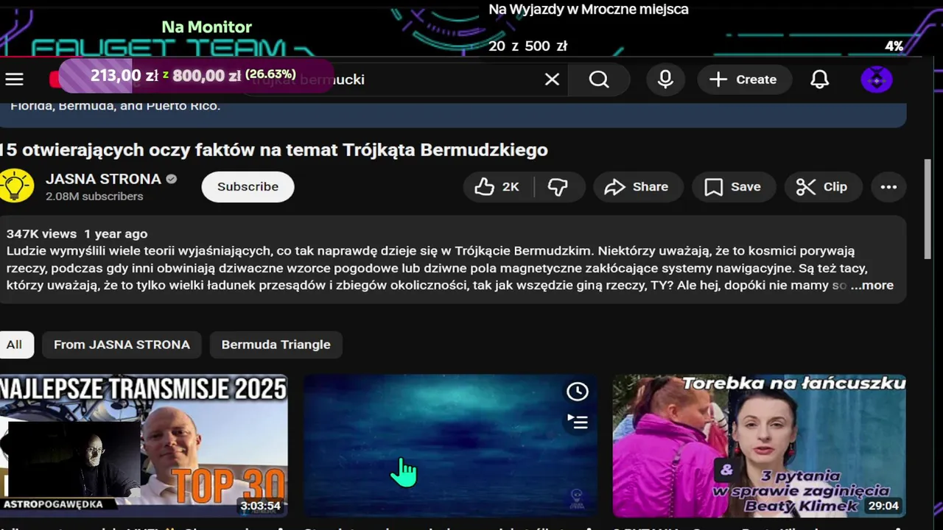Start voice search with the microphone
943x530 pixels.
point(665,79)
